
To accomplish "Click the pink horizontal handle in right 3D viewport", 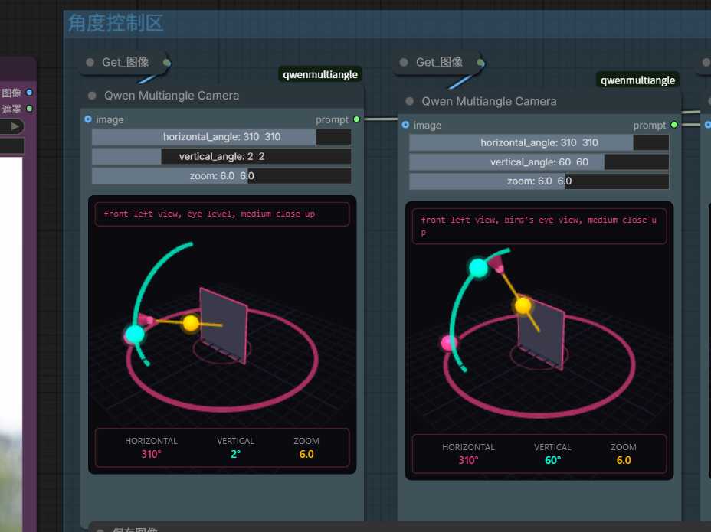I will click(448, 343).
